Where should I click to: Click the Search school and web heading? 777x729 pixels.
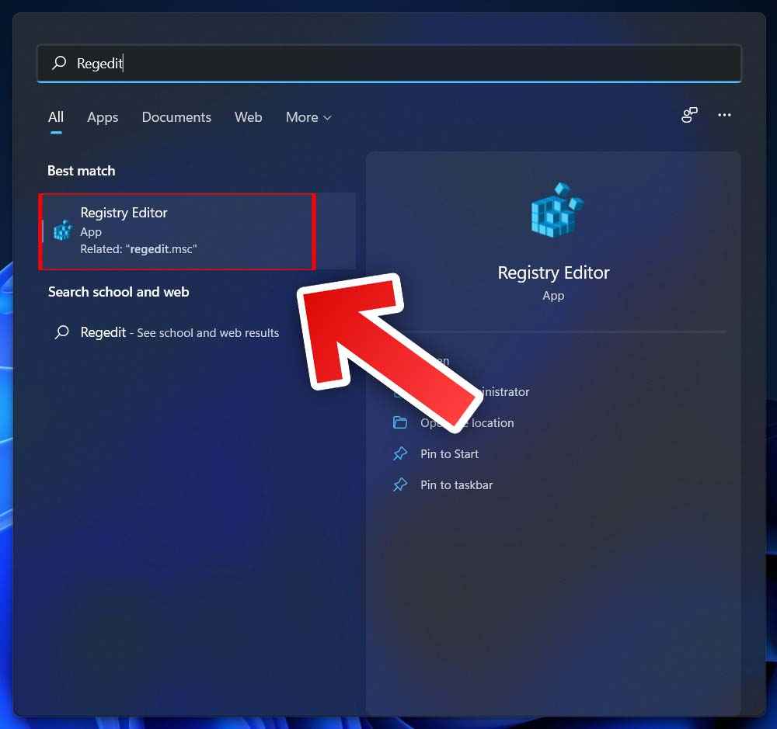coord(118,292)
